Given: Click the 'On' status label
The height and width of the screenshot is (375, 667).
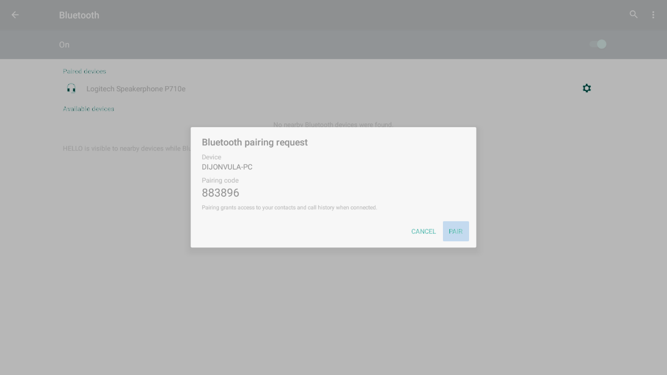Looking at the screenshot, I should coord(64,45).
